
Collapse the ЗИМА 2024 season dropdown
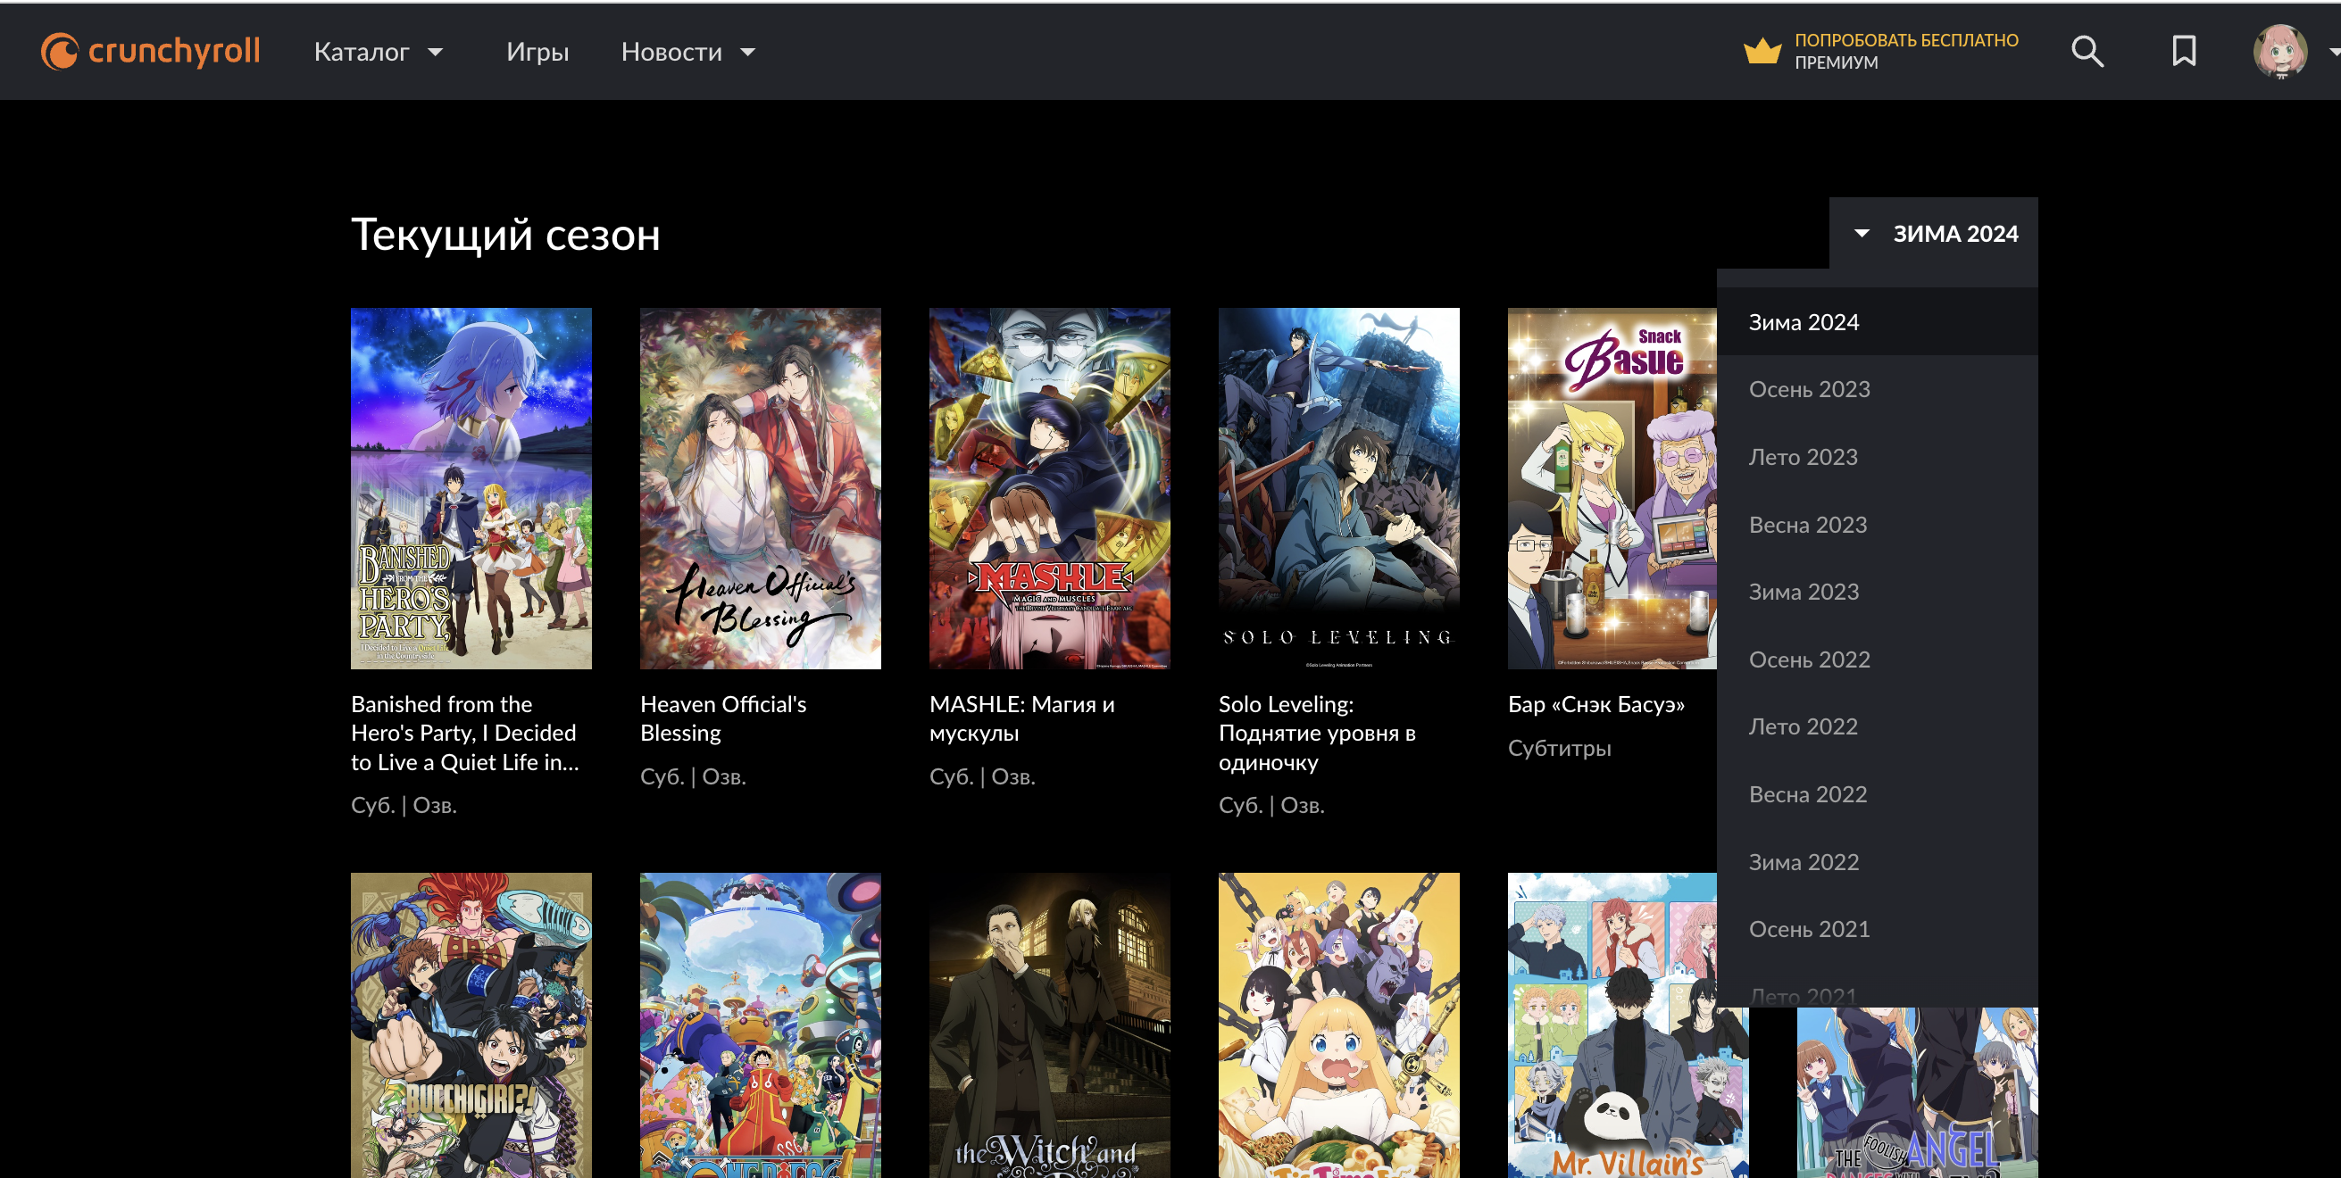[x=1934, y=234]
